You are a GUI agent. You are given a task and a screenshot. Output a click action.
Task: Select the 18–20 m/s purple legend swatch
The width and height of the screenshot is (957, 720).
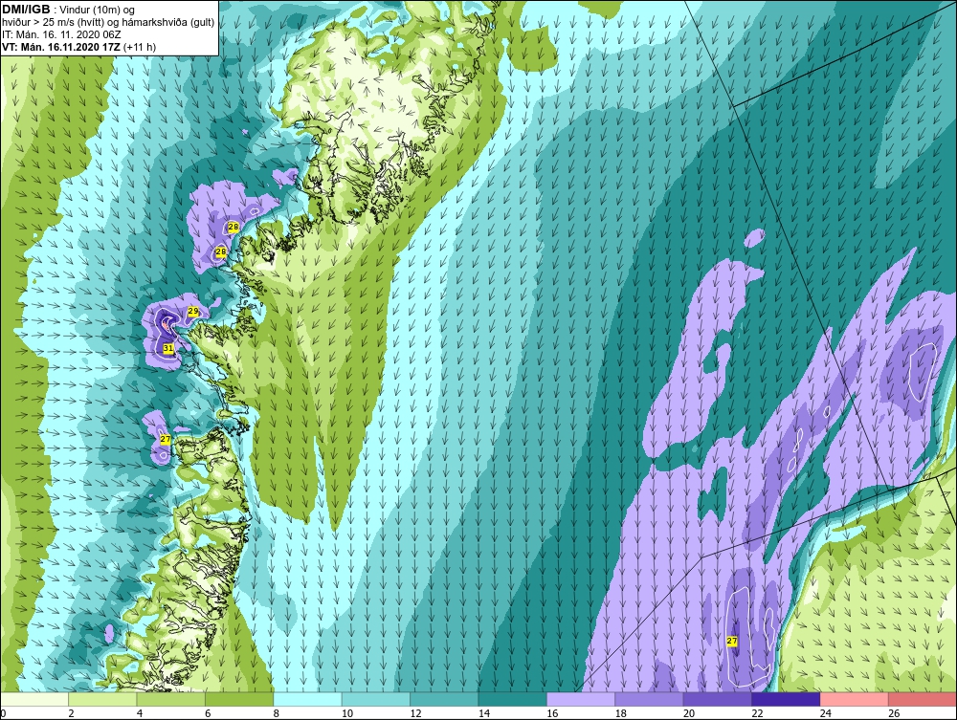[650, 699]
